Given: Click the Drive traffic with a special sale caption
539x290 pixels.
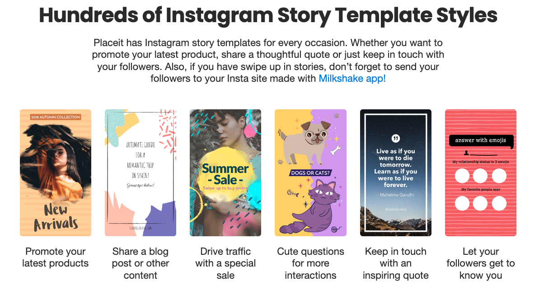Looking at the screenshot, I should point(225,263).
